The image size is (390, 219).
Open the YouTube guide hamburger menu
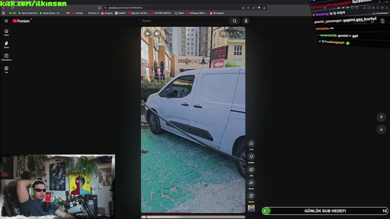[6, 21]
